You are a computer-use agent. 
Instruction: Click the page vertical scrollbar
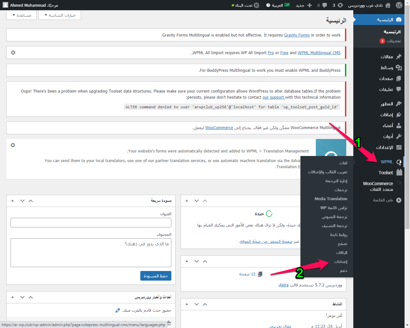point(407,128)
